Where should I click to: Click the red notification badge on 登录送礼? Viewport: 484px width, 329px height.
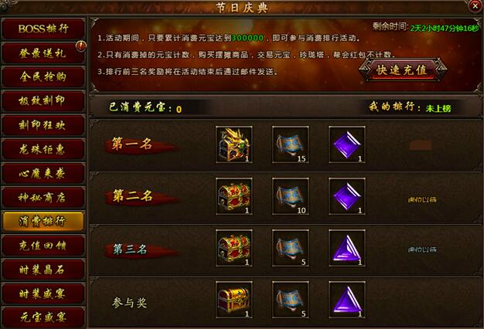click(x=81, y=46)
